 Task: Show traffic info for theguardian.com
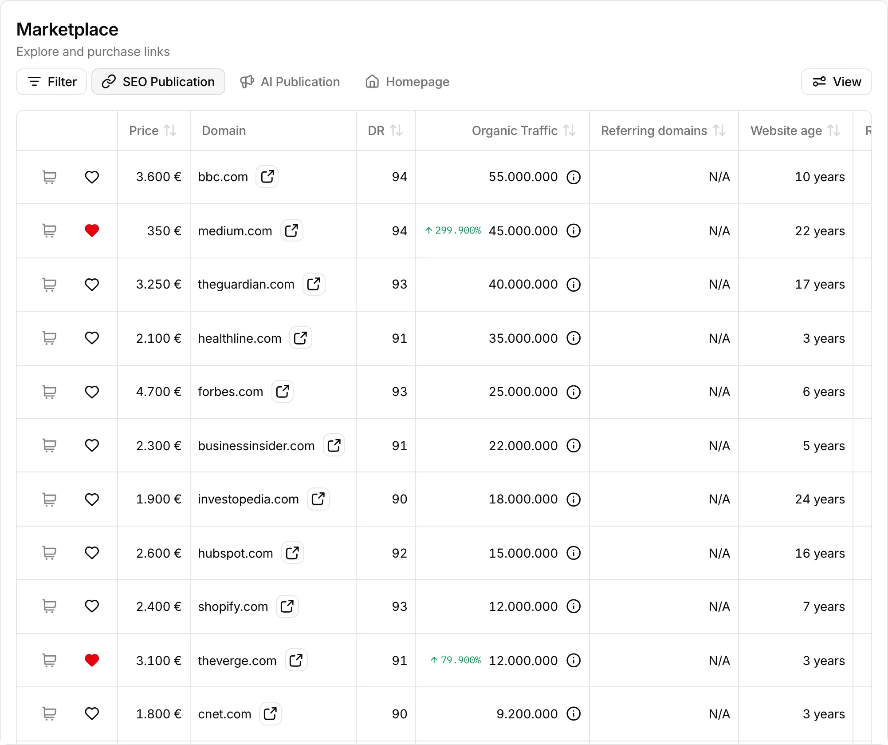(x=574, y=285)
